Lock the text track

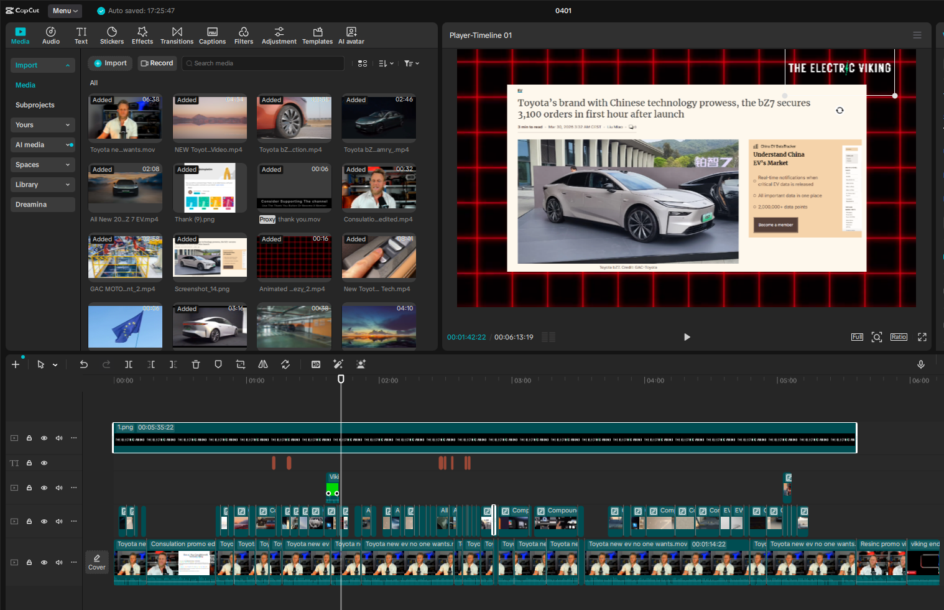click(29, 463)
